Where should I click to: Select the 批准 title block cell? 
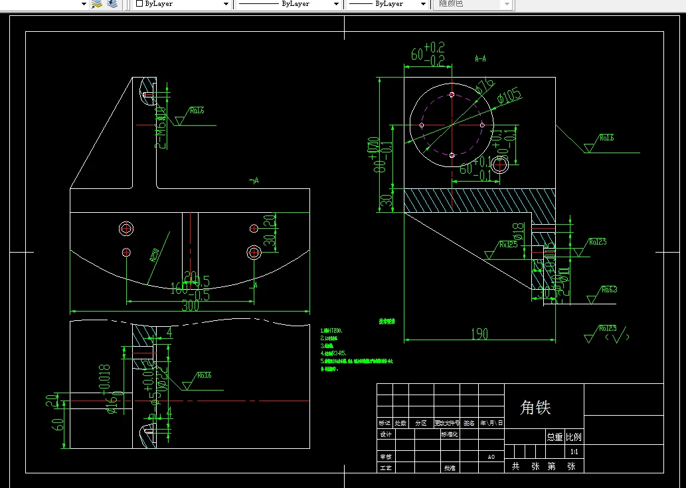coord(450,468)
